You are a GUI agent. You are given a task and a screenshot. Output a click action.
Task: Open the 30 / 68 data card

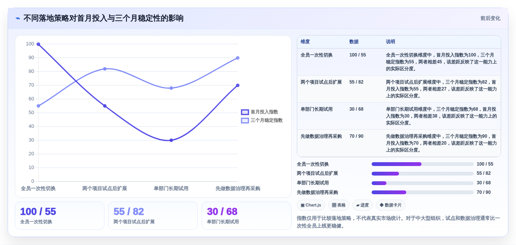(246, 216)
